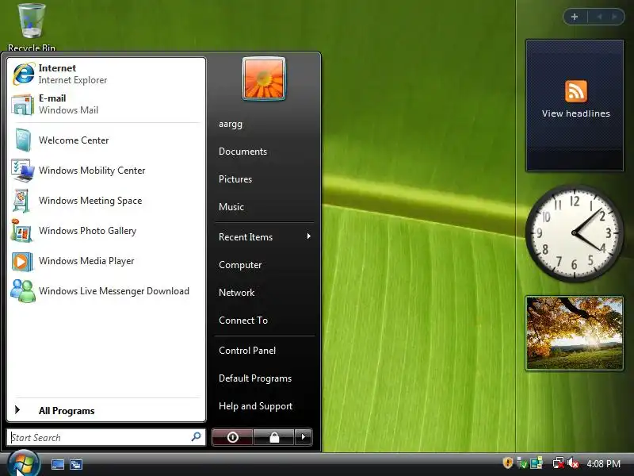This screenshot has width=634, height=476.
Task: Select Connect To entry
Action: (243, 321)
